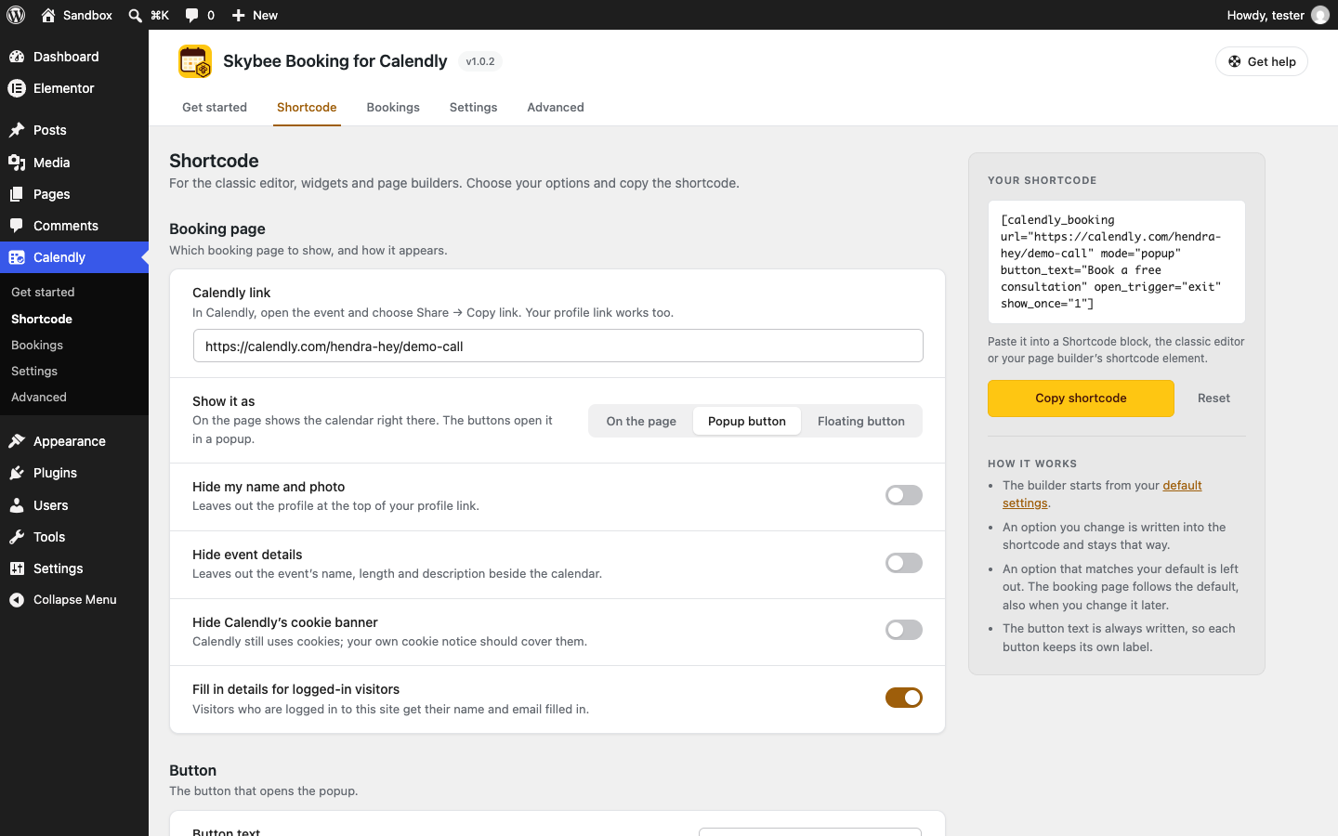Toggle Hide my name and photo

903,495
